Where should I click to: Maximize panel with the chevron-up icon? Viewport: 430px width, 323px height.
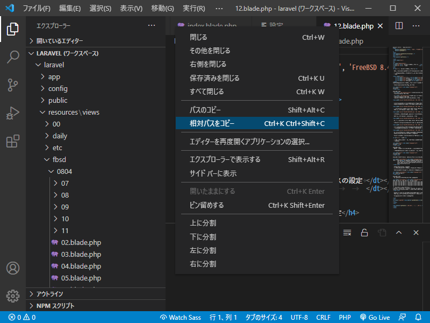pos(399,233)
